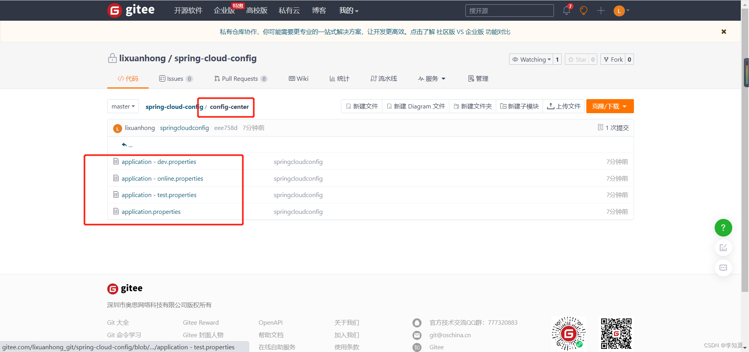
Task: Click 新建子模块 button
Action: coord(520,106)
